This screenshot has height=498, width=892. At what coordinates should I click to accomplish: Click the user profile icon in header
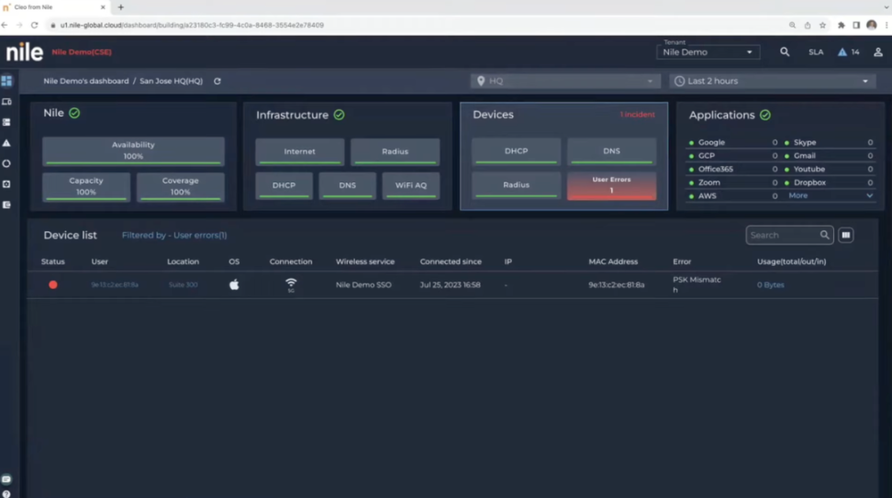877,52
